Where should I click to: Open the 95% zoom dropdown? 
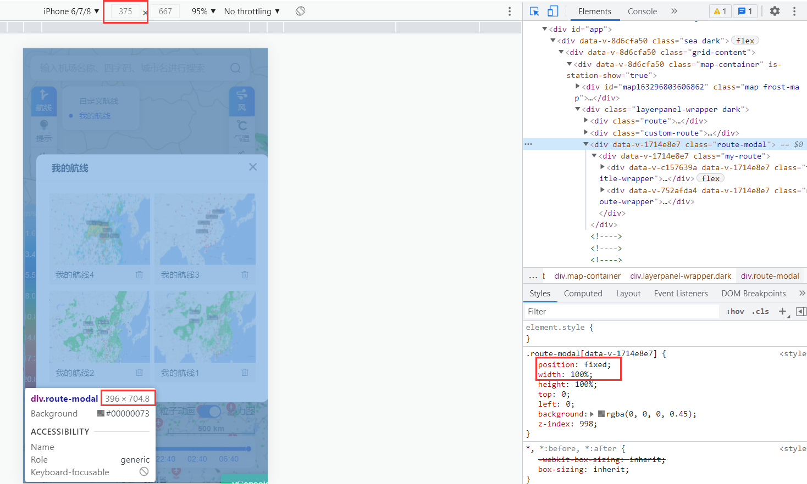pos(203,11)
